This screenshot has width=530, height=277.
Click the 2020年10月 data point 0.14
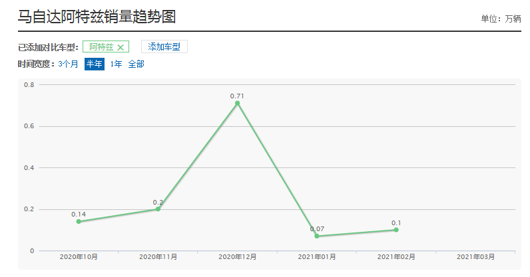point(79,222)
